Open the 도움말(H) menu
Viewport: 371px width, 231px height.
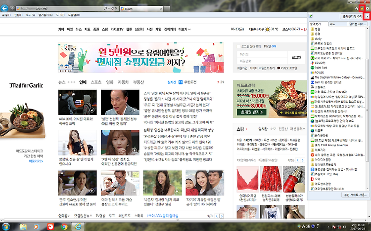coord(74,15)
